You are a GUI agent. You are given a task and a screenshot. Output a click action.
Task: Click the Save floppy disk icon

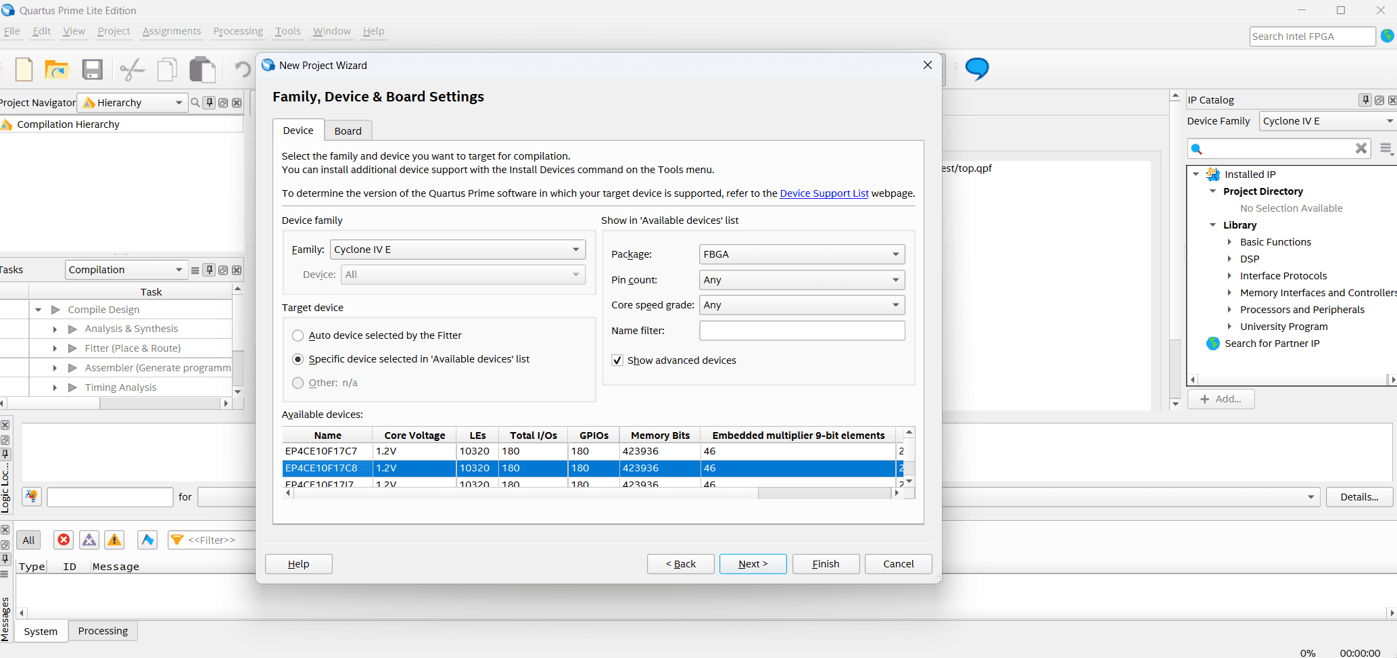92,70
